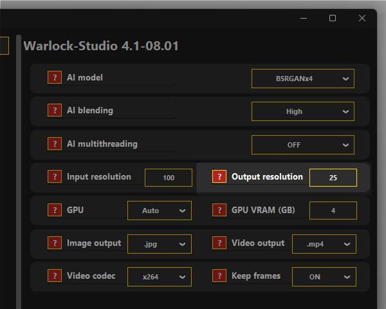Expand the AI model BSRGANx4 dropdown
This screenshot has width=386, height=309.
(x=303, y=79)
